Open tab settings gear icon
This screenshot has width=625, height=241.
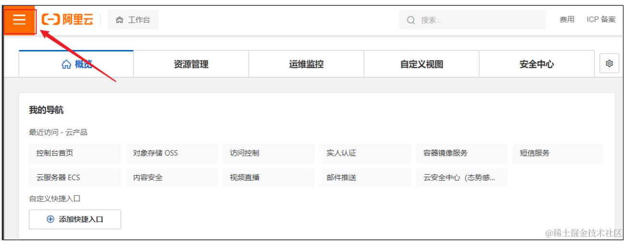click(x=610, y=63)
